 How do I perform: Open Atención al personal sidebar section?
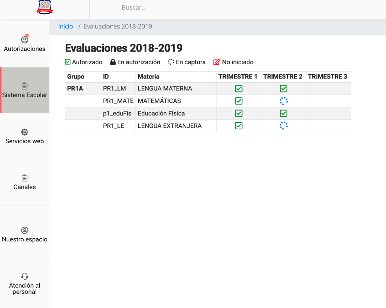click(25, 284)
